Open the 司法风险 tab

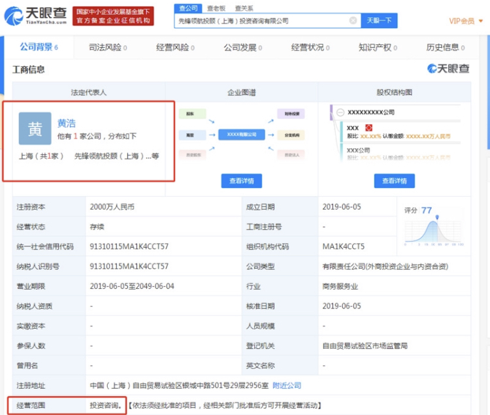tap(107, 48)
